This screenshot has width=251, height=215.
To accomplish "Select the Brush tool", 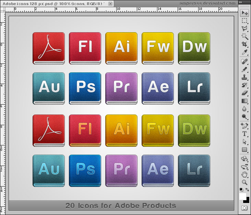I will [244, 70].
